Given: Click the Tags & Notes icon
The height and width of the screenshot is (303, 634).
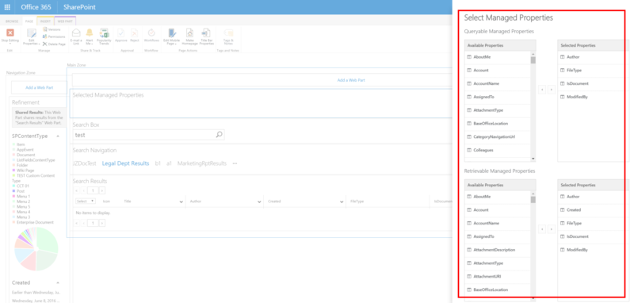Looking at the screenshot, I should 228,33.
